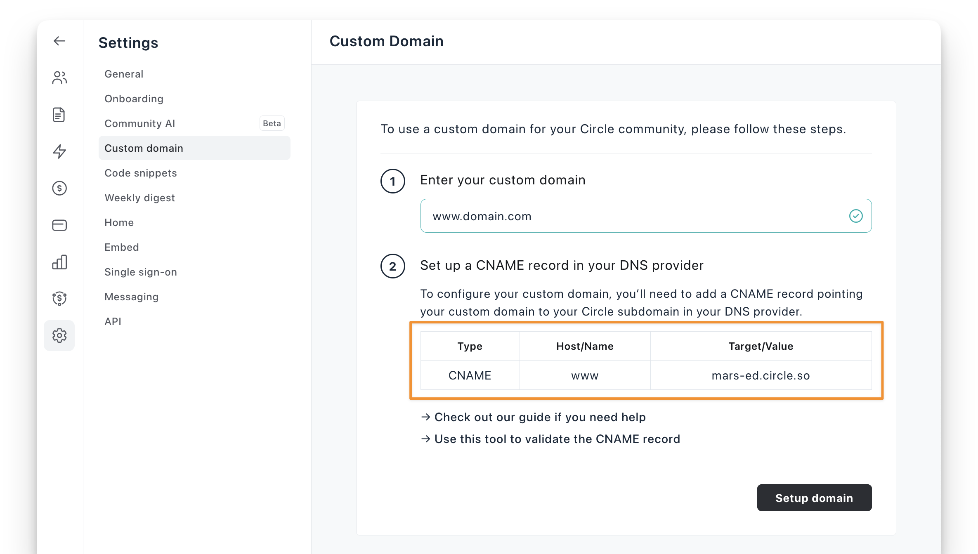
Task: Select the Custom domain menu item
Action: click(x=144, y=148)
